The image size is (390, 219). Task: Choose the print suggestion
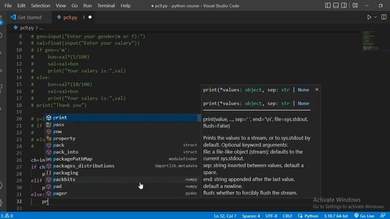122,117
